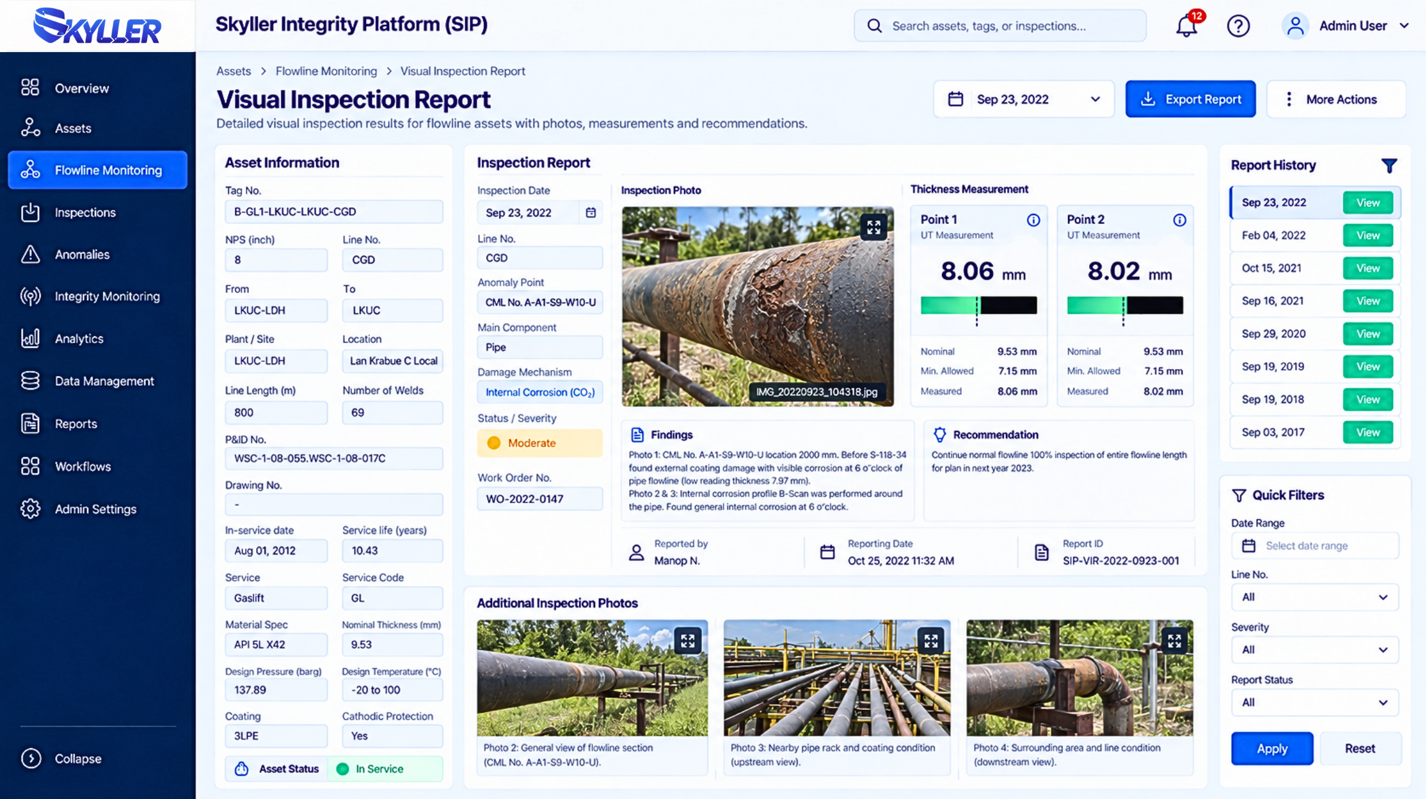Open the Admin User account menu chevron
Viewport: 1426px width, 799px height.
(x=1404, y=26)
